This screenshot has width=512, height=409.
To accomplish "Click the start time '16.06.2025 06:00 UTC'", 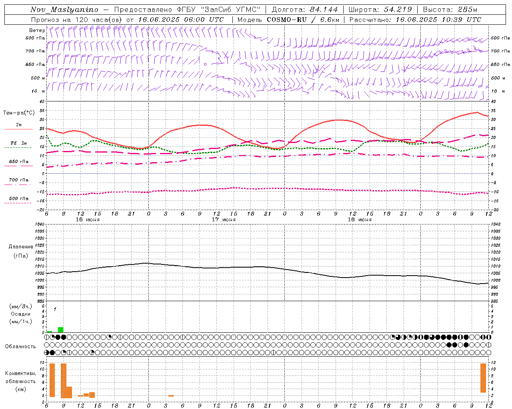I will click(x=181, y=20).
